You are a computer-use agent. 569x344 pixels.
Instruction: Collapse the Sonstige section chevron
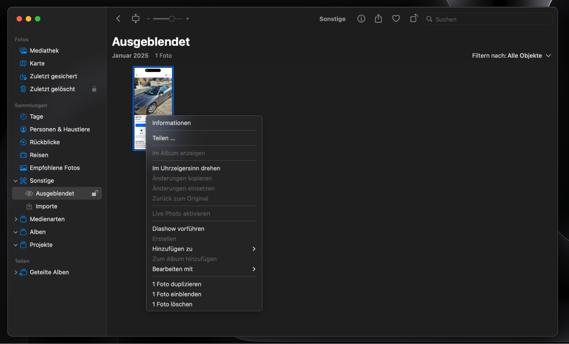coord(16,181)
